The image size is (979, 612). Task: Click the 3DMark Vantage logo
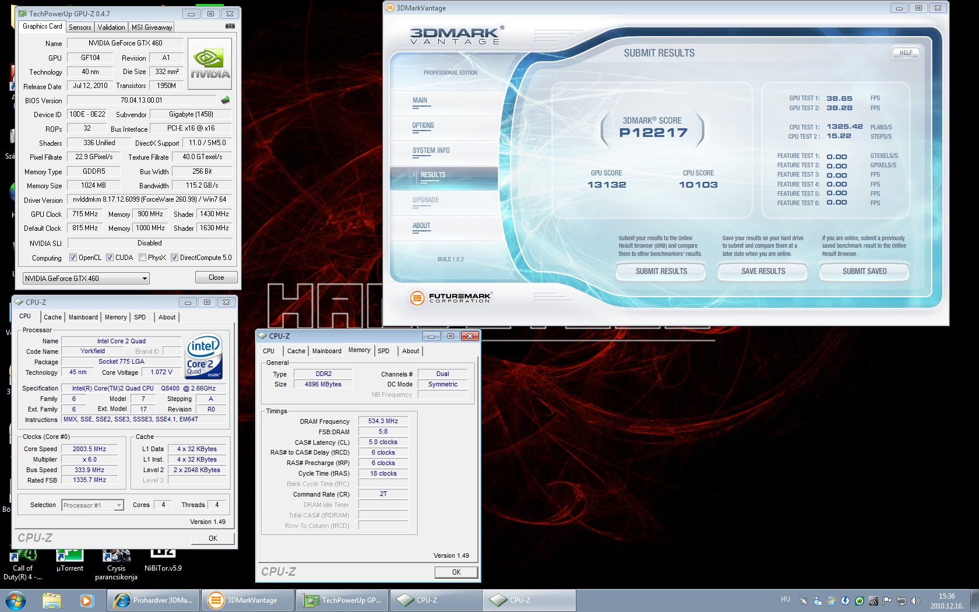coord(456,35)
